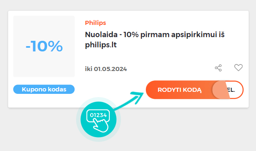Image resolution: width=256 pixels, height=151 pixels.
Task: Click the large blue '-10%' text
Action: pos(44,47)
